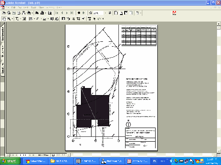The height and width of the screenshot is (165, 221).
Task: Open the Text Select tool dropdown arrow
Action: coord(20,19)
